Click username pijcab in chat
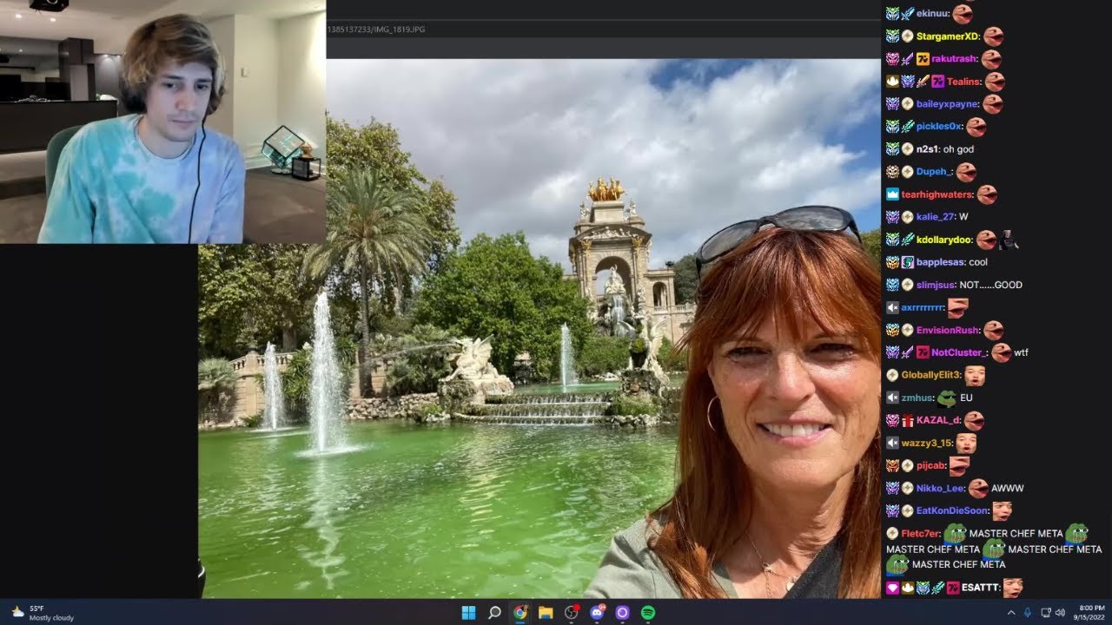 click(930, 465)
